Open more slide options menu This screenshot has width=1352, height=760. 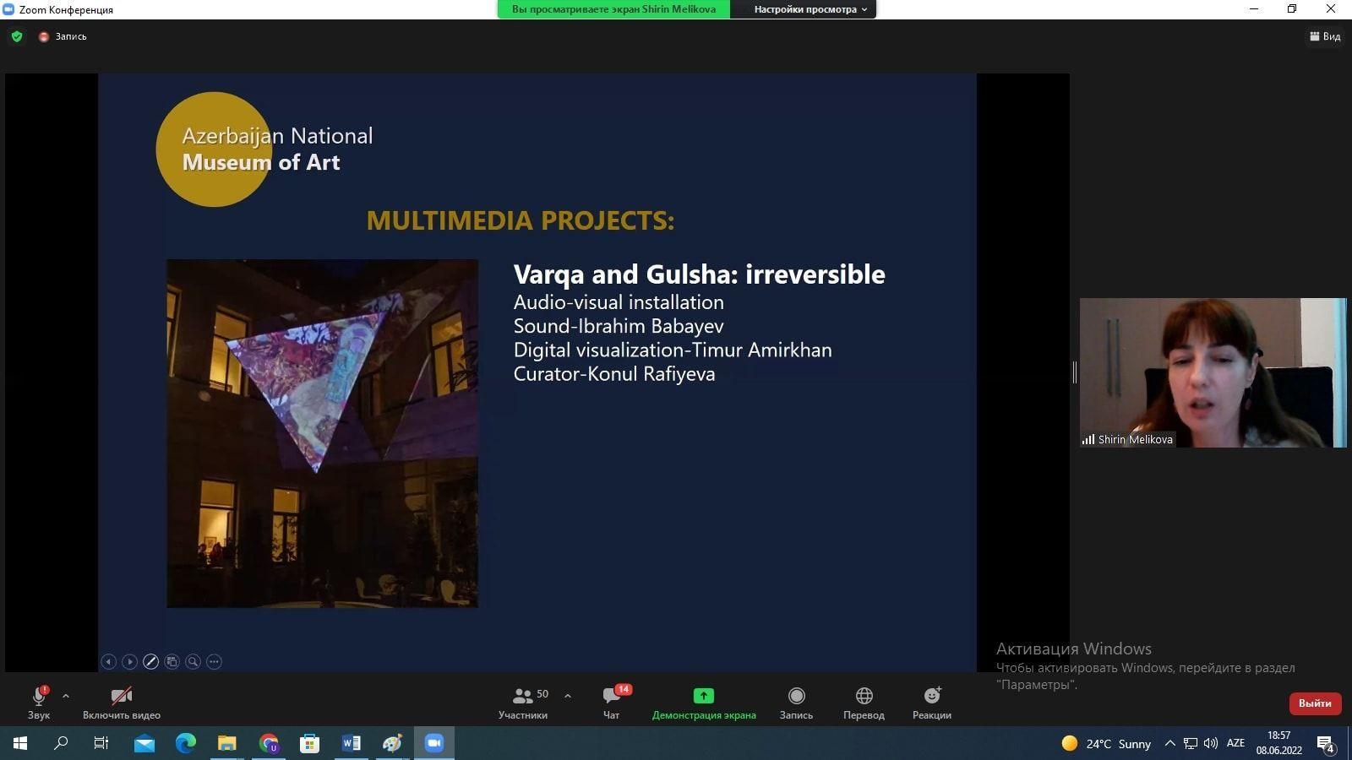click(x=215, y=662)
